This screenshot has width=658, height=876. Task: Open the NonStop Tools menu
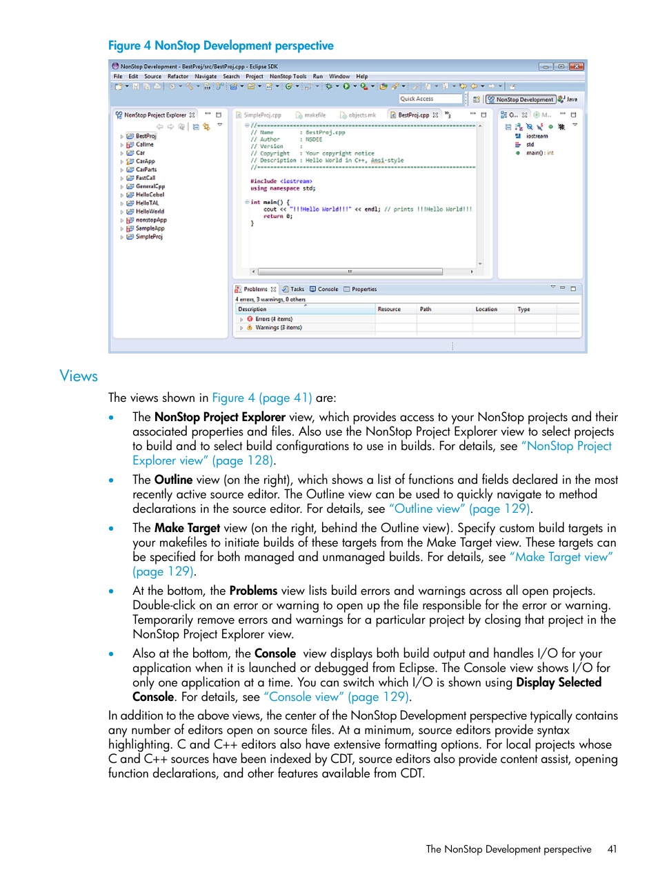coord(288,77)
